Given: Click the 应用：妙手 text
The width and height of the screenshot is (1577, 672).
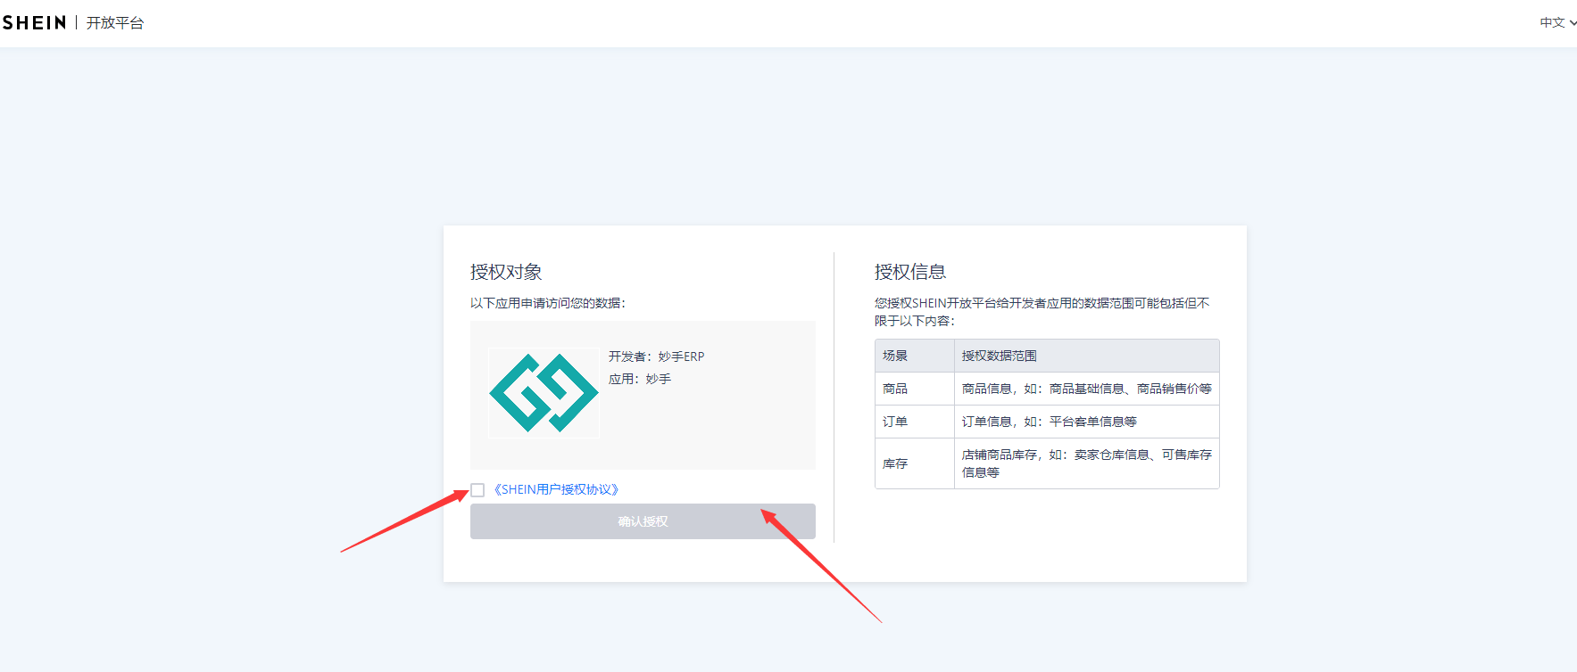Looking at the screenshot, I should (640, 379).
